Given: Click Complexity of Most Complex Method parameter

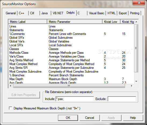Looking at the screenshot, I should click(x=71, y=64).
